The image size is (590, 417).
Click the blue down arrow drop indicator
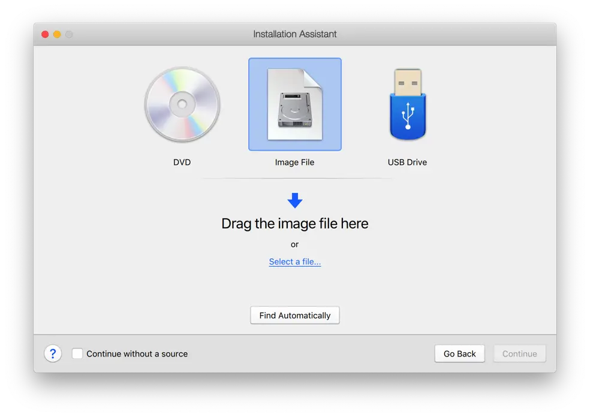[x=295, y=201]
